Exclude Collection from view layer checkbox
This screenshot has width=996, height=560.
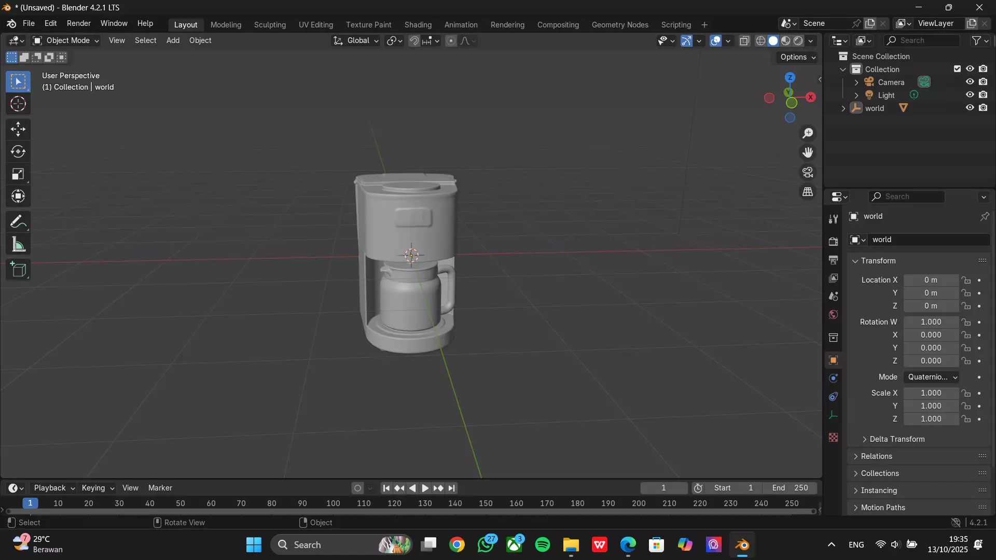957,69
